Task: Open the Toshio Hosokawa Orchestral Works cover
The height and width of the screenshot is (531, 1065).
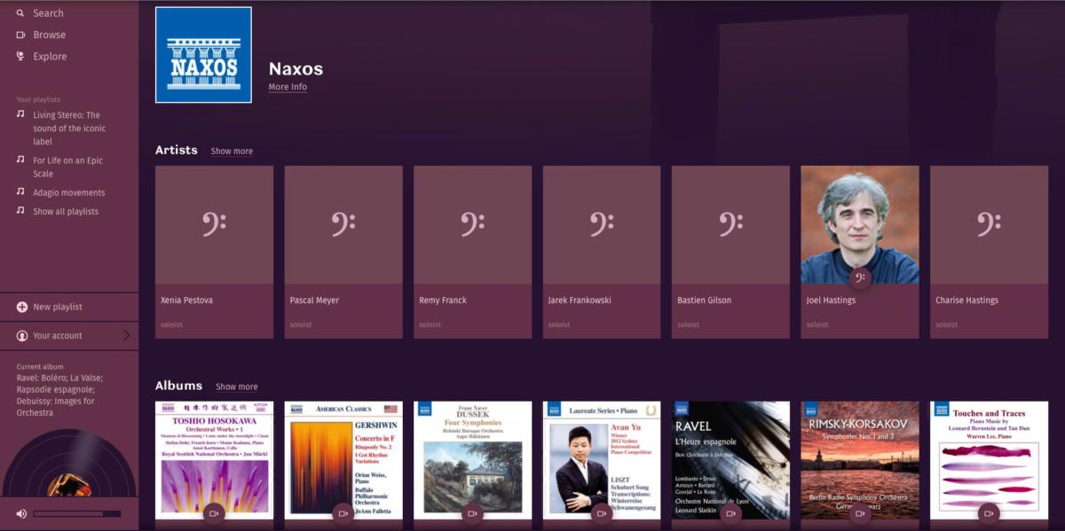Action: point(214,460)
